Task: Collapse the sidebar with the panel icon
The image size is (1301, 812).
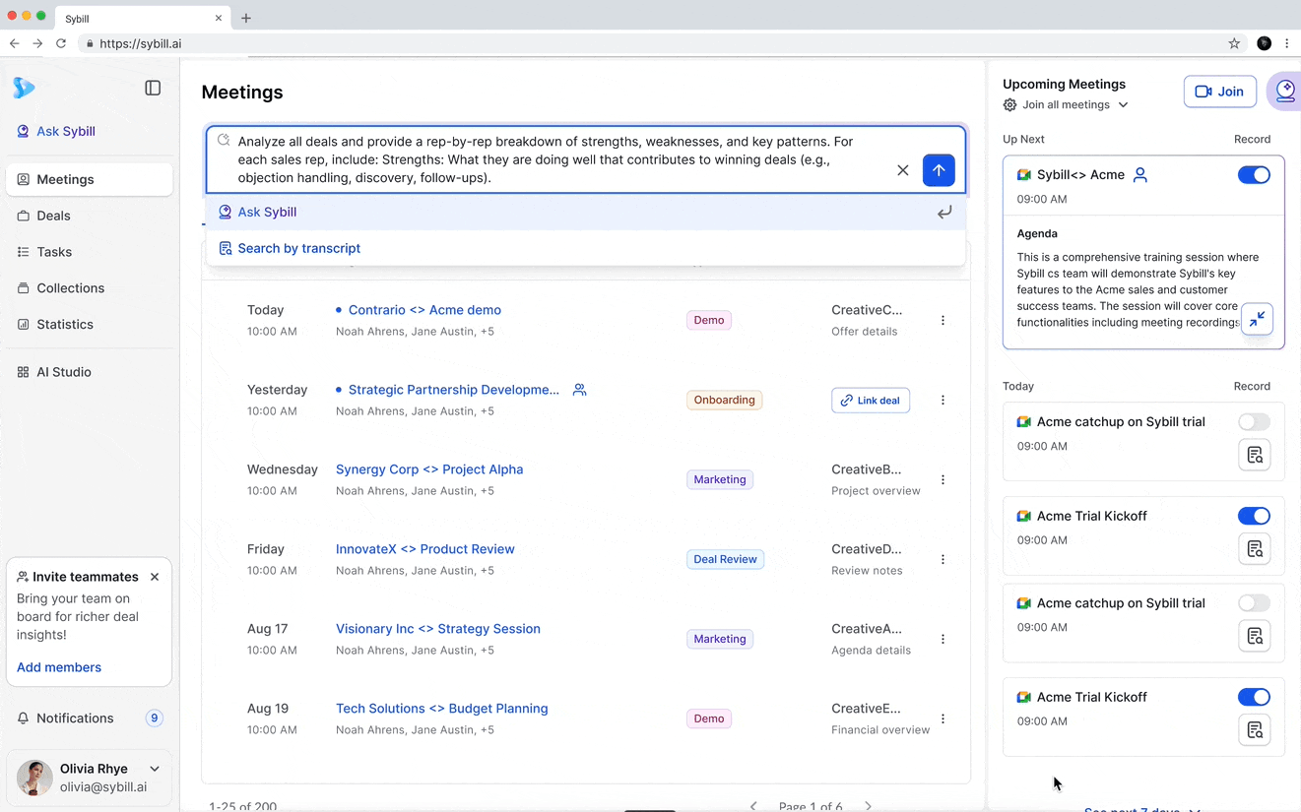Action: [153, 88]
